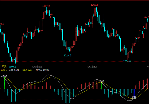
Task: Open the B23 indicator dropdown
Action: coord(4,70)
